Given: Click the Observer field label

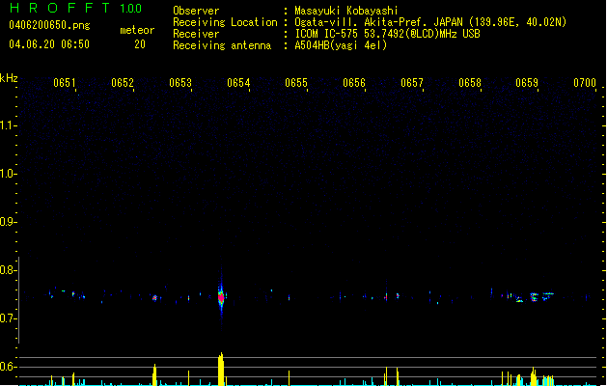Looking at the screenshot, I should (196, 11).
